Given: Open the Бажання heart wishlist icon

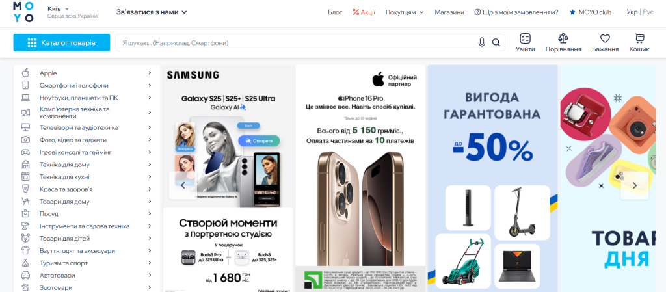Looking at the screenshot, I should pos(605,43).
